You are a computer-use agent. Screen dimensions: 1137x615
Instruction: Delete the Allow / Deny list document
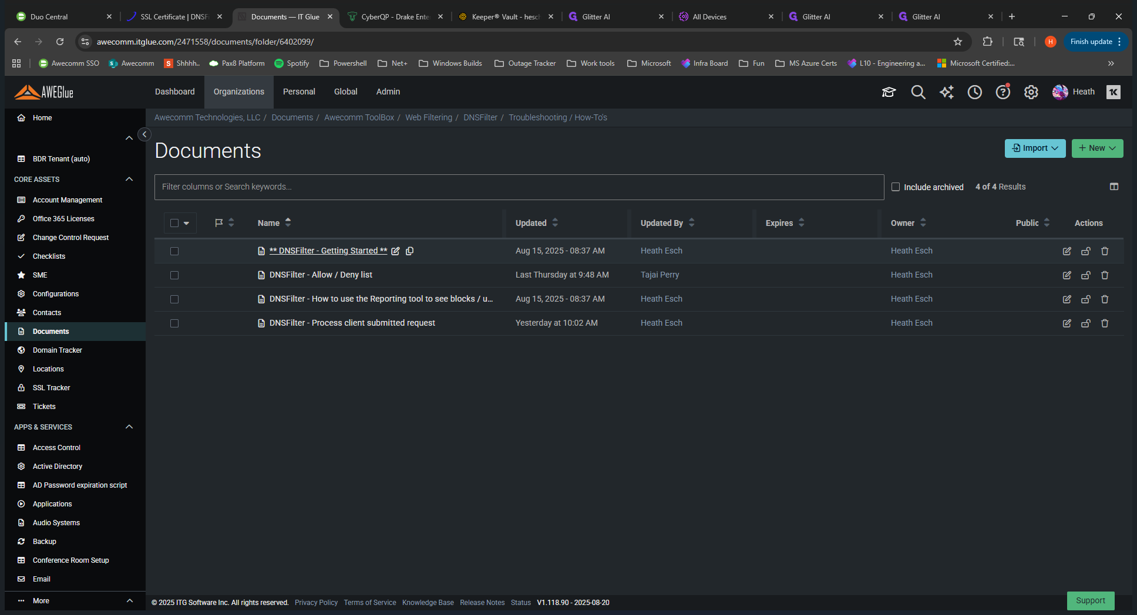click(x=1105, y=275)
